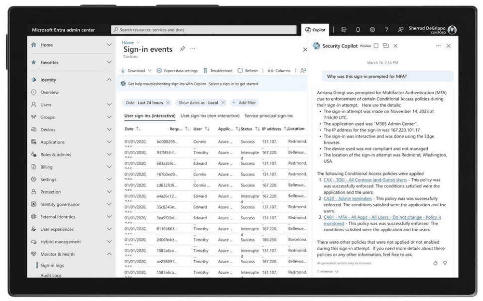483x301 pixels.
Task: Expand the 1 reference dropdown
Action: click(x=328, y=272)
